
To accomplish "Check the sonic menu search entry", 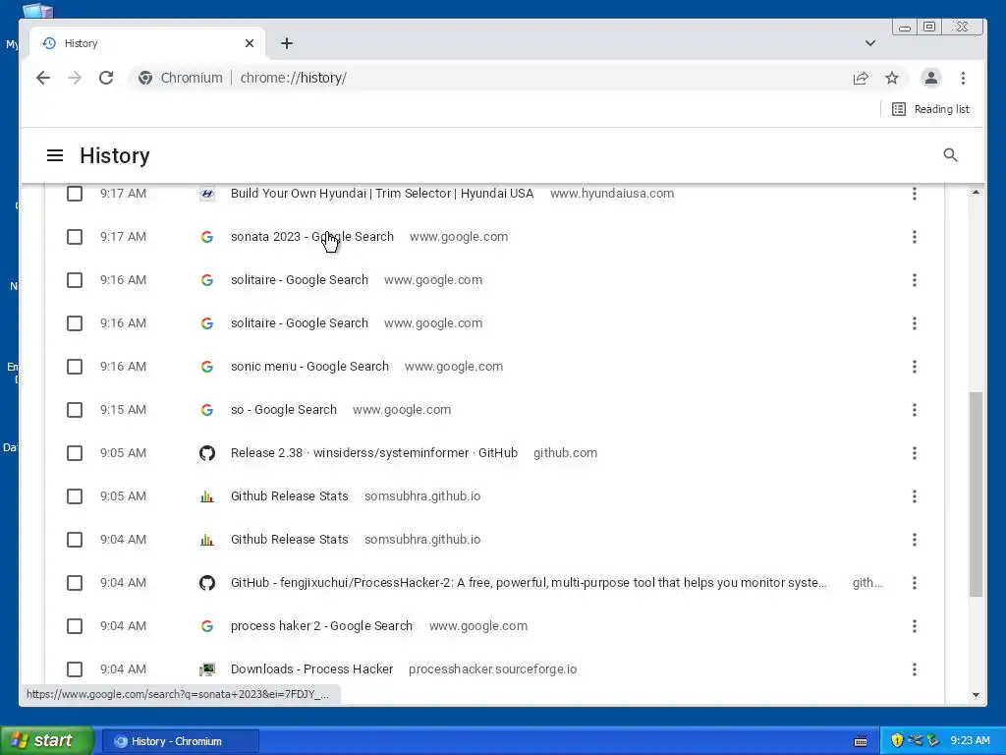I will [x=75, y=367].
